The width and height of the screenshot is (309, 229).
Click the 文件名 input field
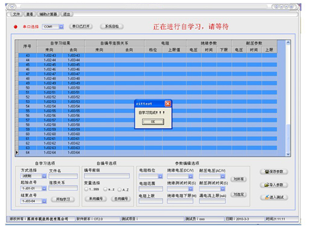click(63, 176)
